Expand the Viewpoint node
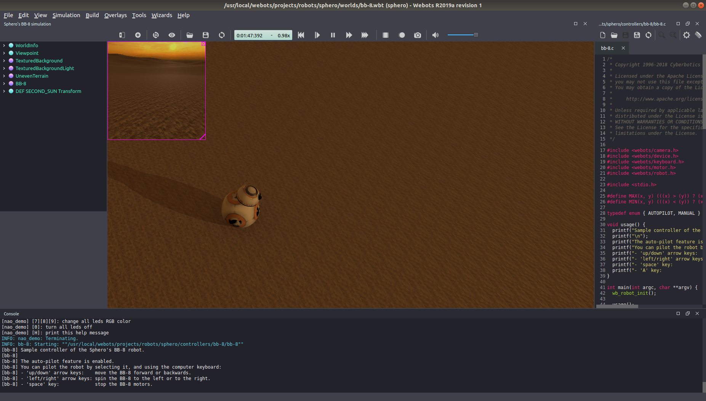 (4, 53)
